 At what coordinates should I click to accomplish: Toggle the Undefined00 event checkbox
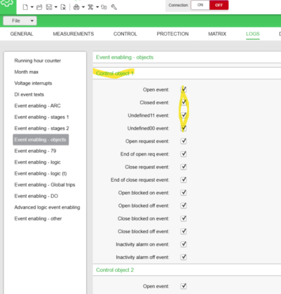(183, 128)
